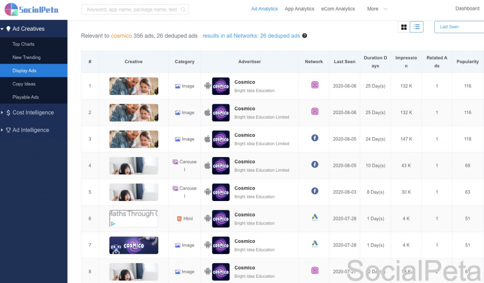484x283 pixels.
Task: Click Facebook network icon in row 3
Action: tap(314, 138)
